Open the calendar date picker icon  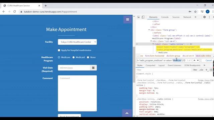coord(93,68)
